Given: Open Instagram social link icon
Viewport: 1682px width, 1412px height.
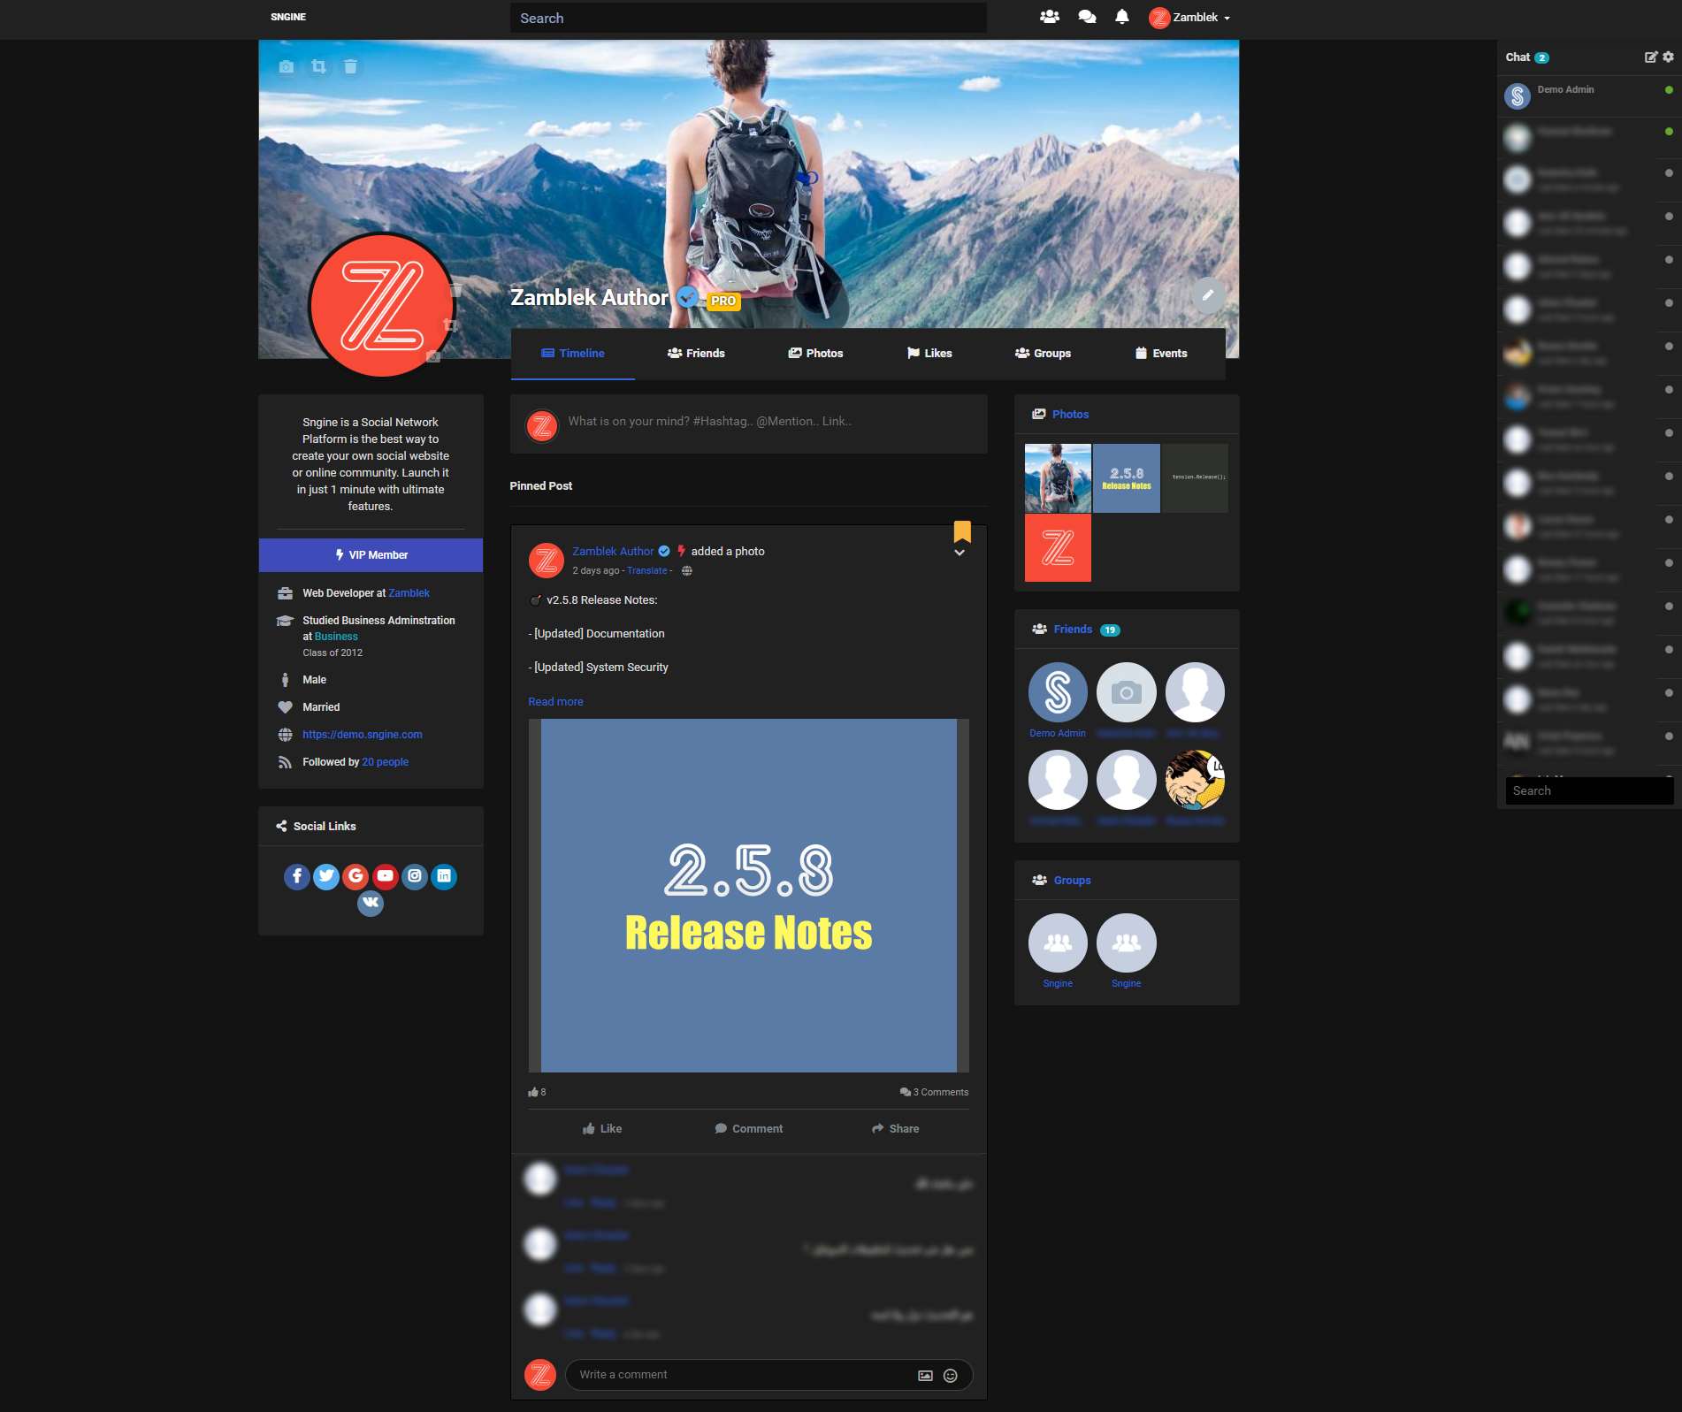Looking at the screenshot, I should (415, 876).
